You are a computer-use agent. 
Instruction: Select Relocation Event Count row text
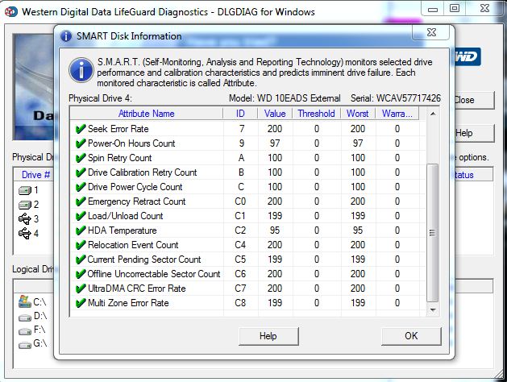[x=133, y=245]
